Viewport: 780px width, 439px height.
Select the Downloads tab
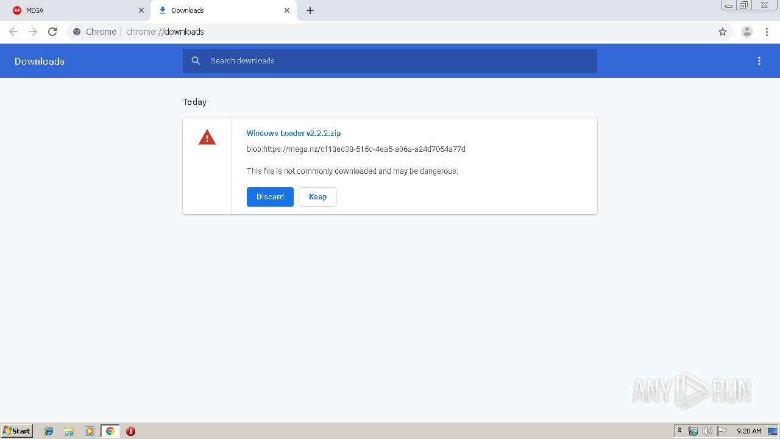point(223,10)
